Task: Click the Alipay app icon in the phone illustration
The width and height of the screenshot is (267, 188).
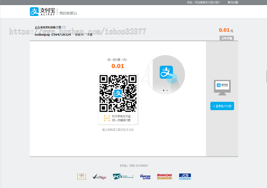Action: pos(166,72)
